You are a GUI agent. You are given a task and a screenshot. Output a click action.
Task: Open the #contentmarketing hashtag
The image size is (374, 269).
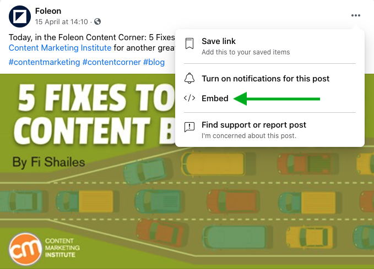(44, 62)
